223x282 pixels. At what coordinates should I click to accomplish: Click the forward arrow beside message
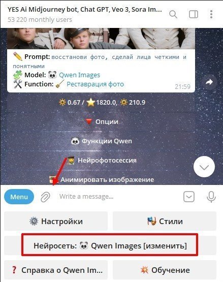[209, 82]
